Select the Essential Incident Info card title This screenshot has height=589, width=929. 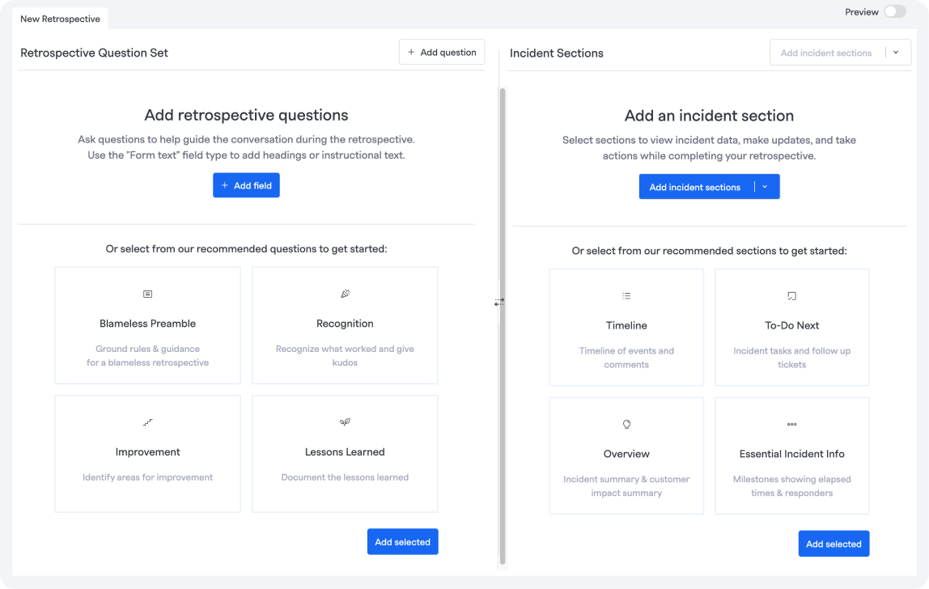tap(791, 454)
